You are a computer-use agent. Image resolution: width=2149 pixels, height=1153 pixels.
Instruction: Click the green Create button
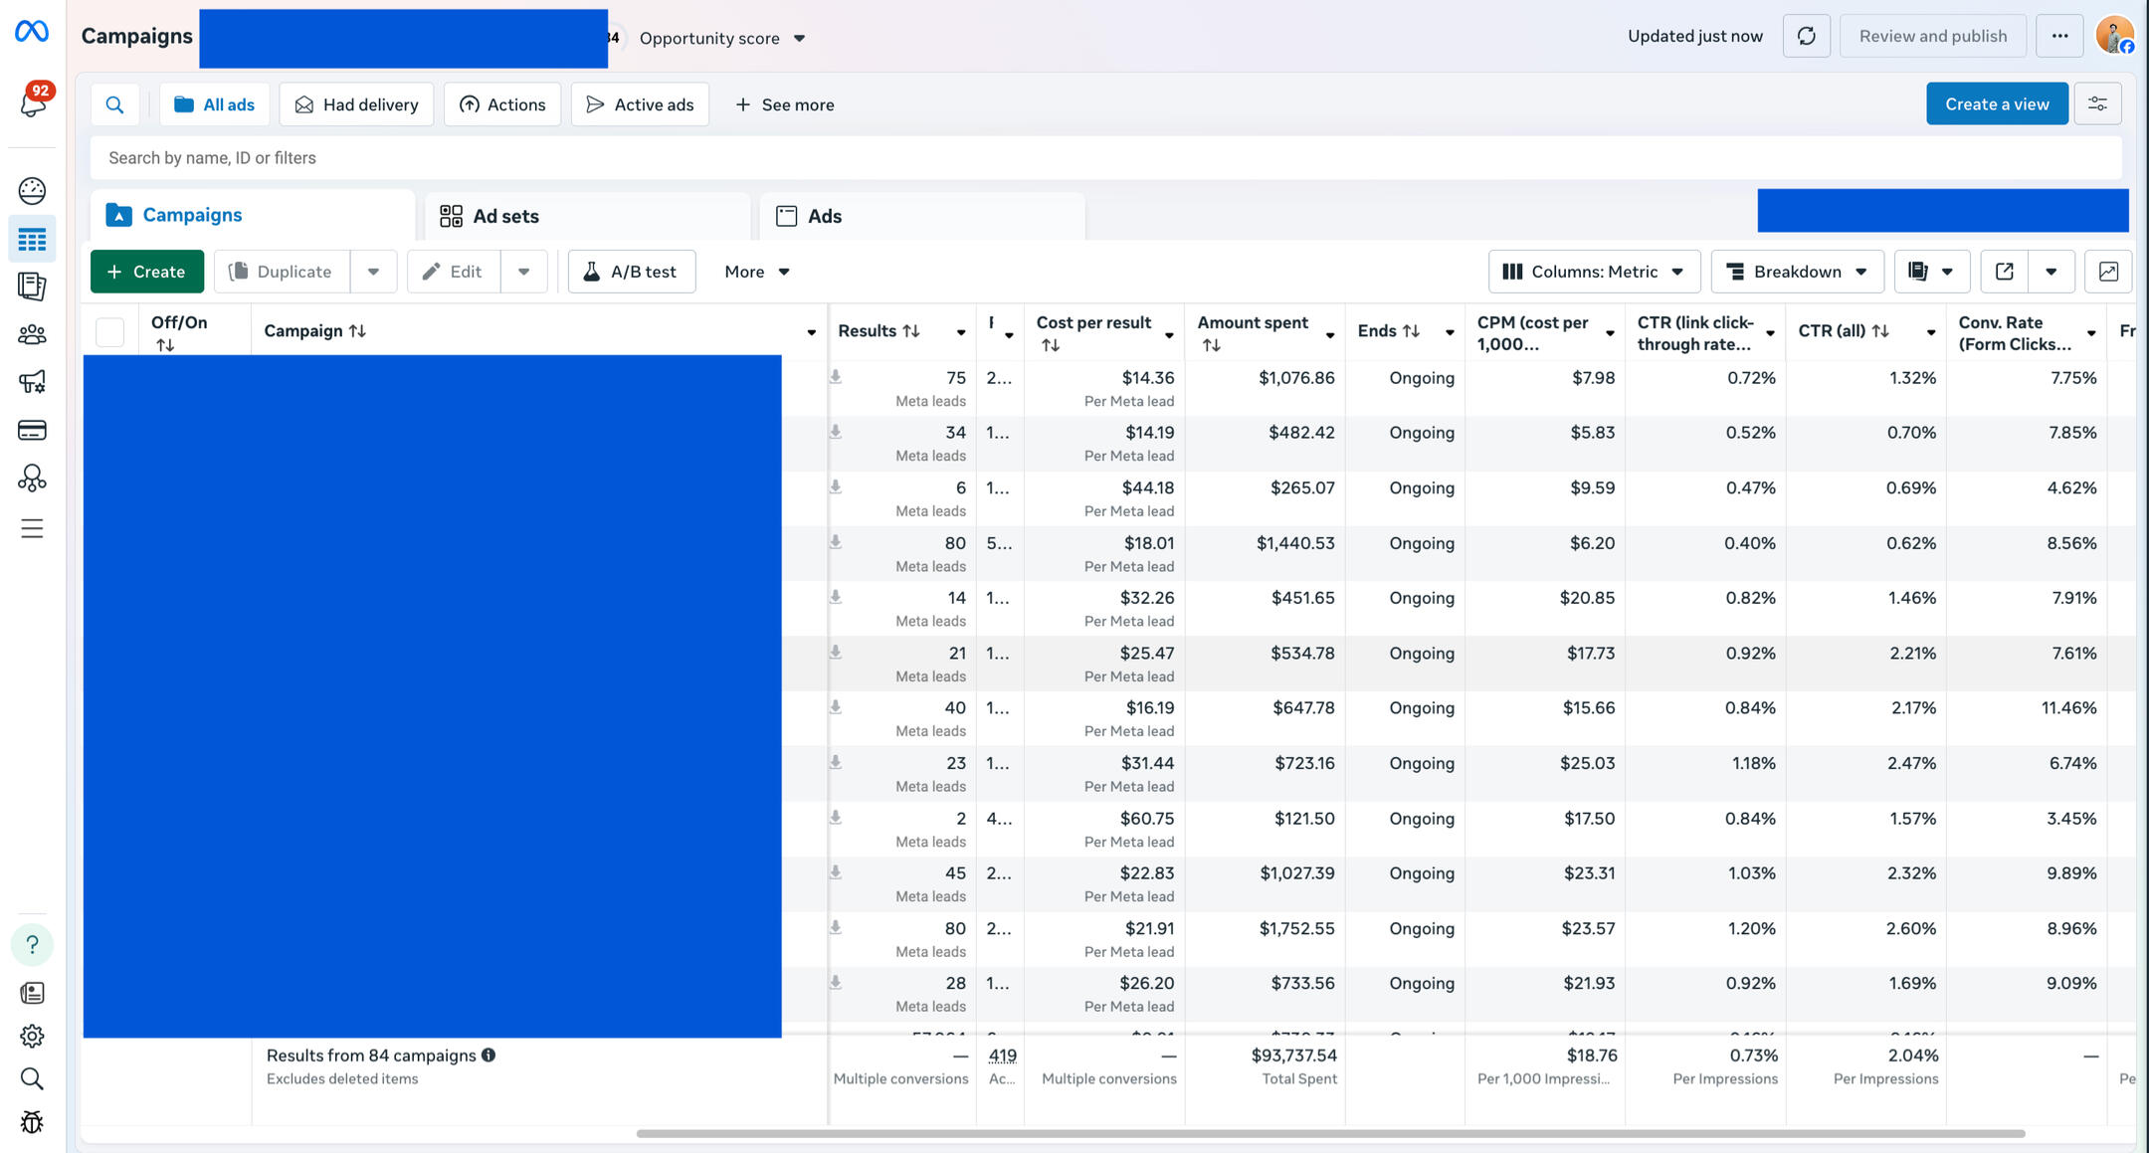point(147,272)
